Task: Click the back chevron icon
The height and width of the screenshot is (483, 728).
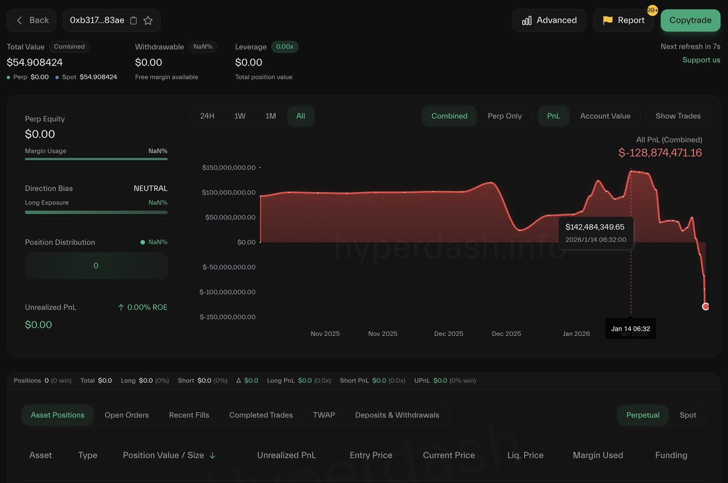Action: pos(18,20)
